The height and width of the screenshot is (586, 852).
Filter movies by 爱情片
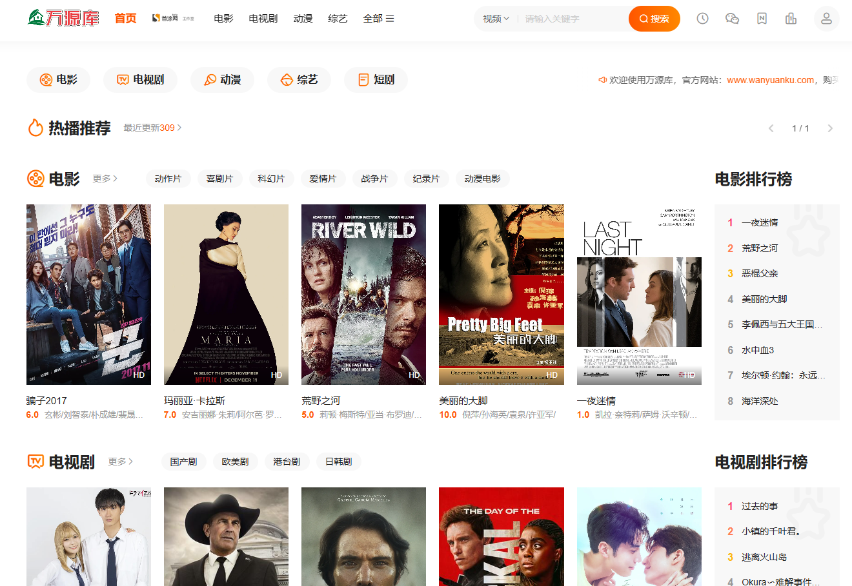[x=323, y=179]
